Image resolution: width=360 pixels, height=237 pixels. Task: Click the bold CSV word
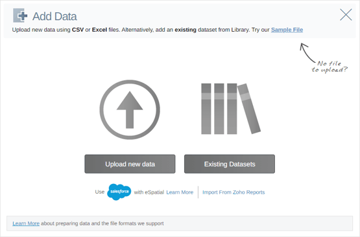[78, 30]
